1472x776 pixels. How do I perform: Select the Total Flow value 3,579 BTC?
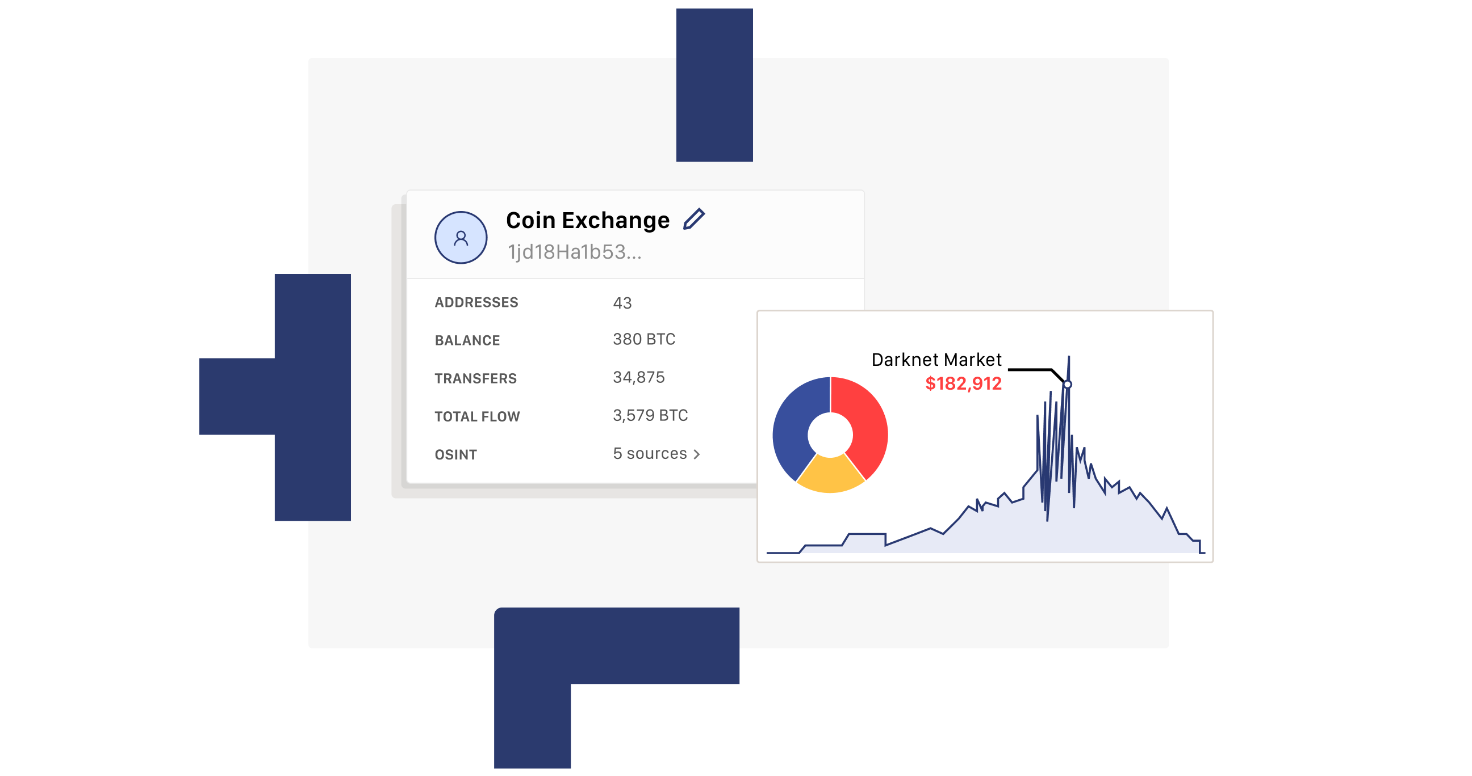click(x=650, y=415)
